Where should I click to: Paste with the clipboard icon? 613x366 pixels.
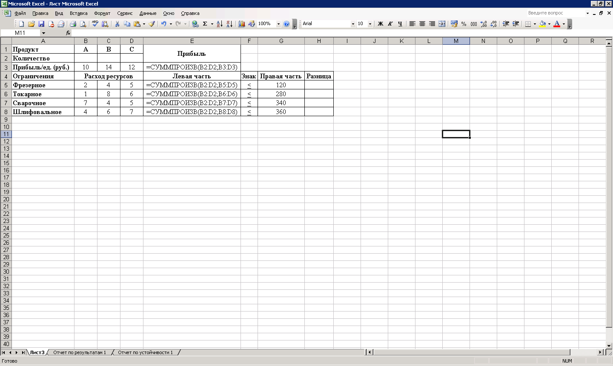[137, 24]
